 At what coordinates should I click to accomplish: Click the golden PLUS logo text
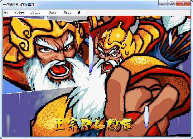(x=105, y=124)
